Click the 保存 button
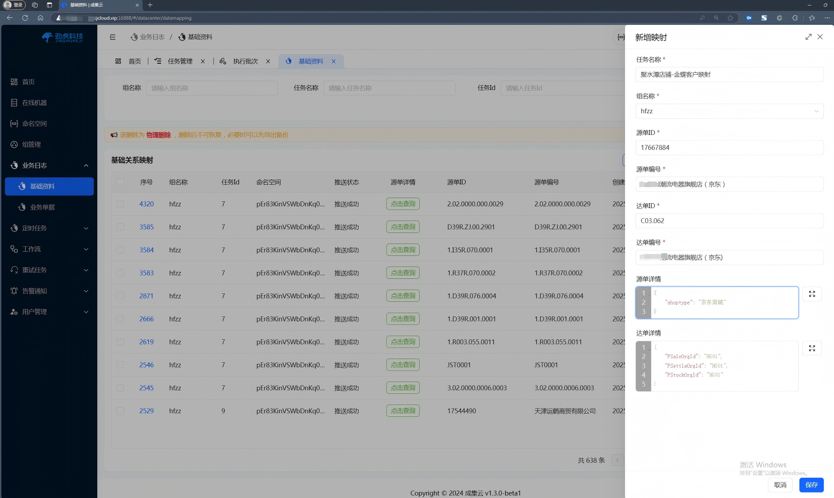Screen dimensions: 834x498 (x=811, y=485)
